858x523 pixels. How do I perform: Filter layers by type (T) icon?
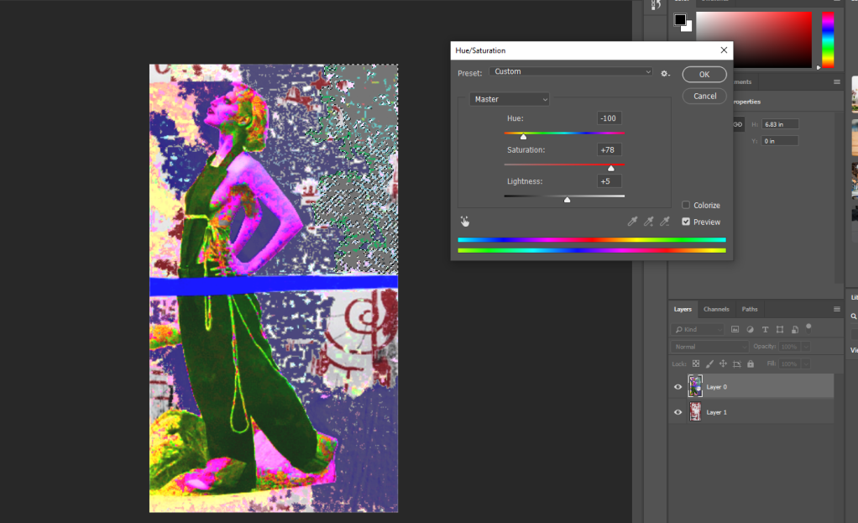click(766, 329)
